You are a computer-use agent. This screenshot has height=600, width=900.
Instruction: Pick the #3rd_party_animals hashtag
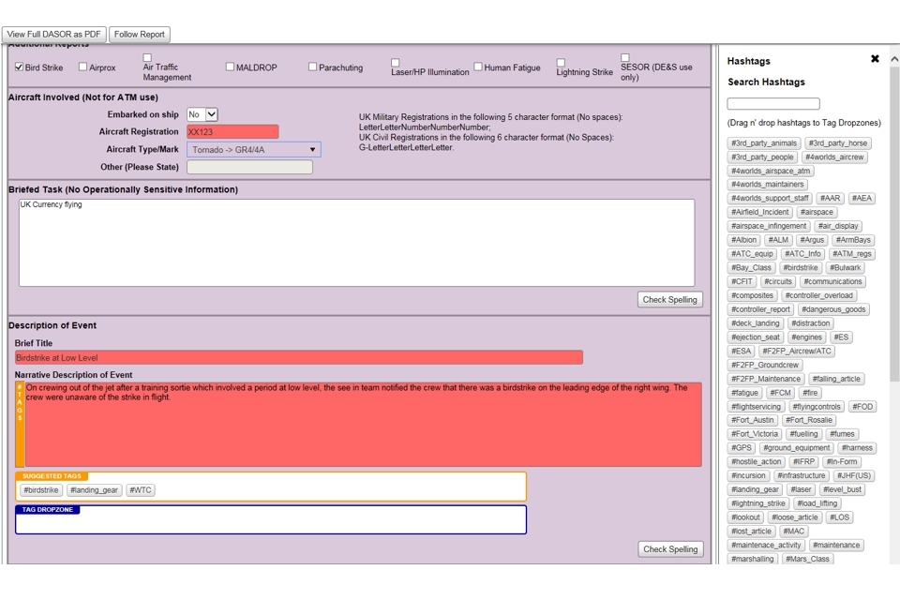[764, 143]
